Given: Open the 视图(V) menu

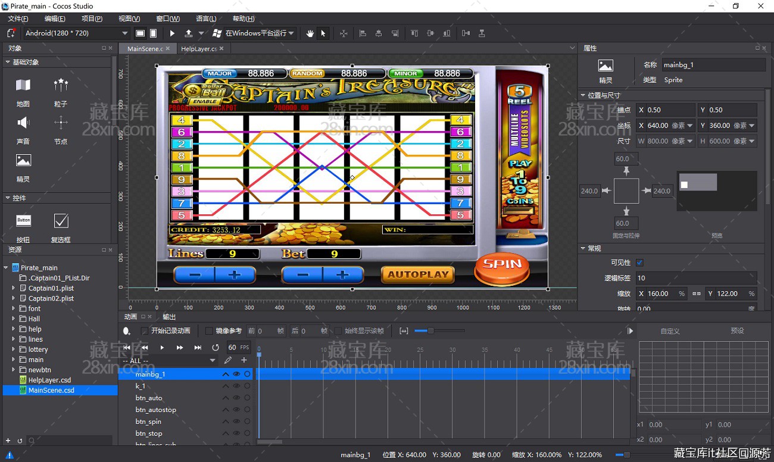Looking at the screenshot, I should tap(129, 18).
